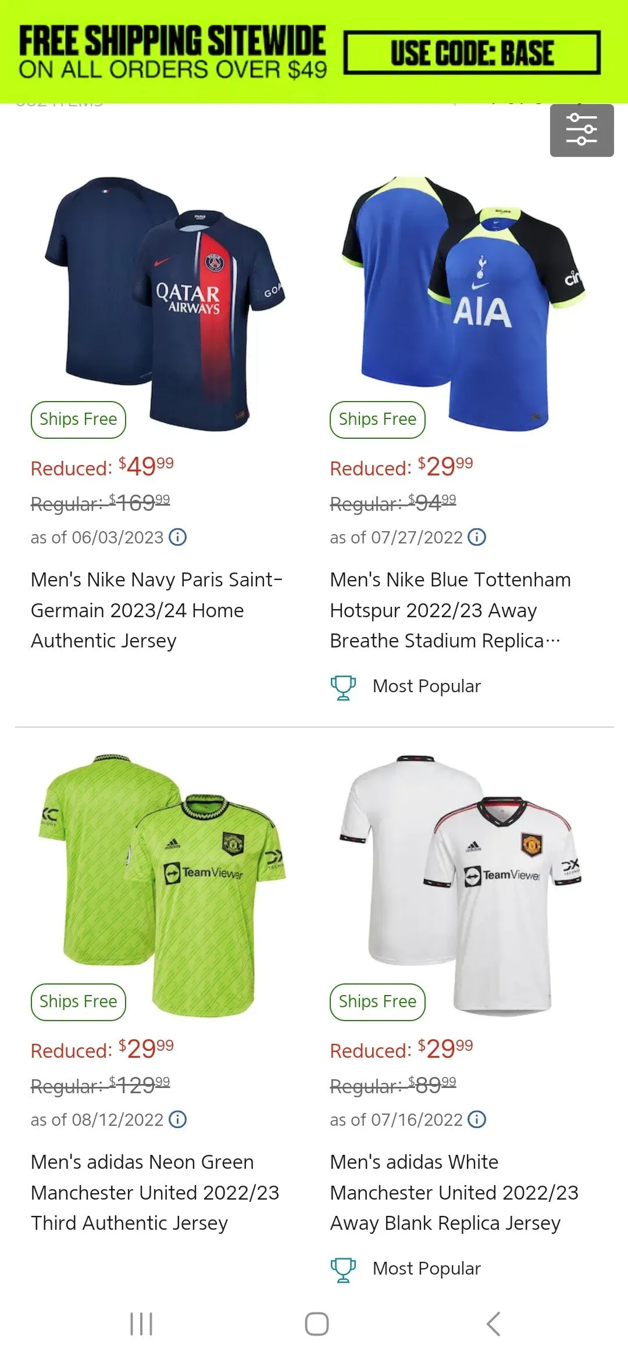Open Android recent apps button
This screenshot has height=1360, width=628.
(141, 1324)
